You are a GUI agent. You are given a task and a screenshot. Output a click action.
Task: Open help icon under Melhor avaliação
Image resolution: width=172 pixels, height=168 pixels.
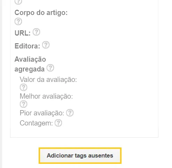(23, 104)
